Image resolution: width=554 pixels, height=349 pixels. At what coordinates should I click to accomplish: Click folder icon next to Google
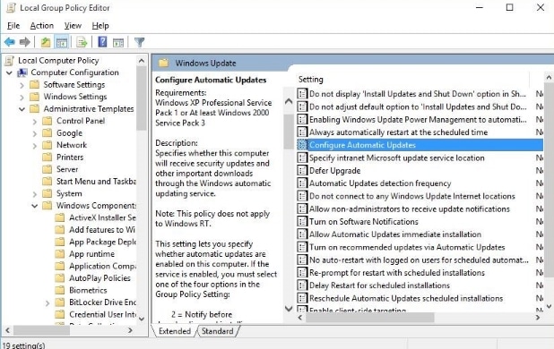pos(48,133)
